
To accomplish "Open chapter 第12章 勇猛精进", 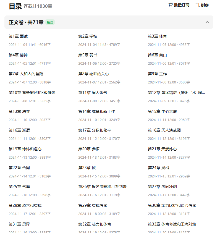I will (x=176, y=93).
